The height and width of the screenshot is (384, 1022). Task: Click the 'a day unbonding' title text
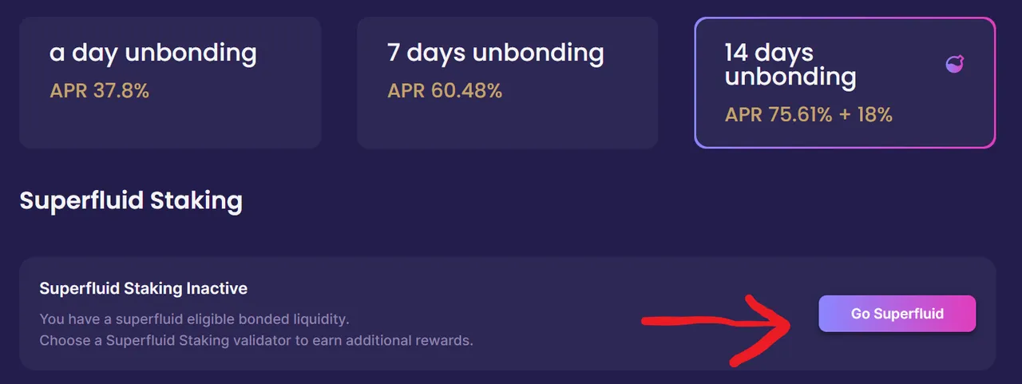pos(153,53)
